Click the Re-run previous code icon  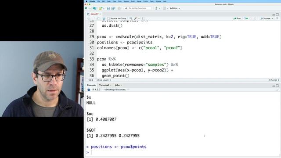[x=246, y=18]
